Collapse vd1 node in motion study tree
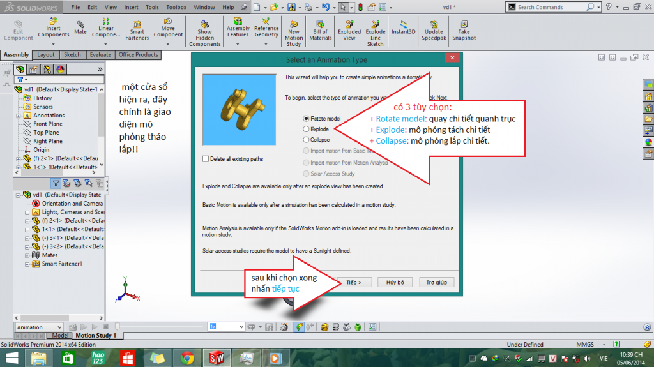Image resolution: width=654 pixels, height=367 pixels. 18,195
